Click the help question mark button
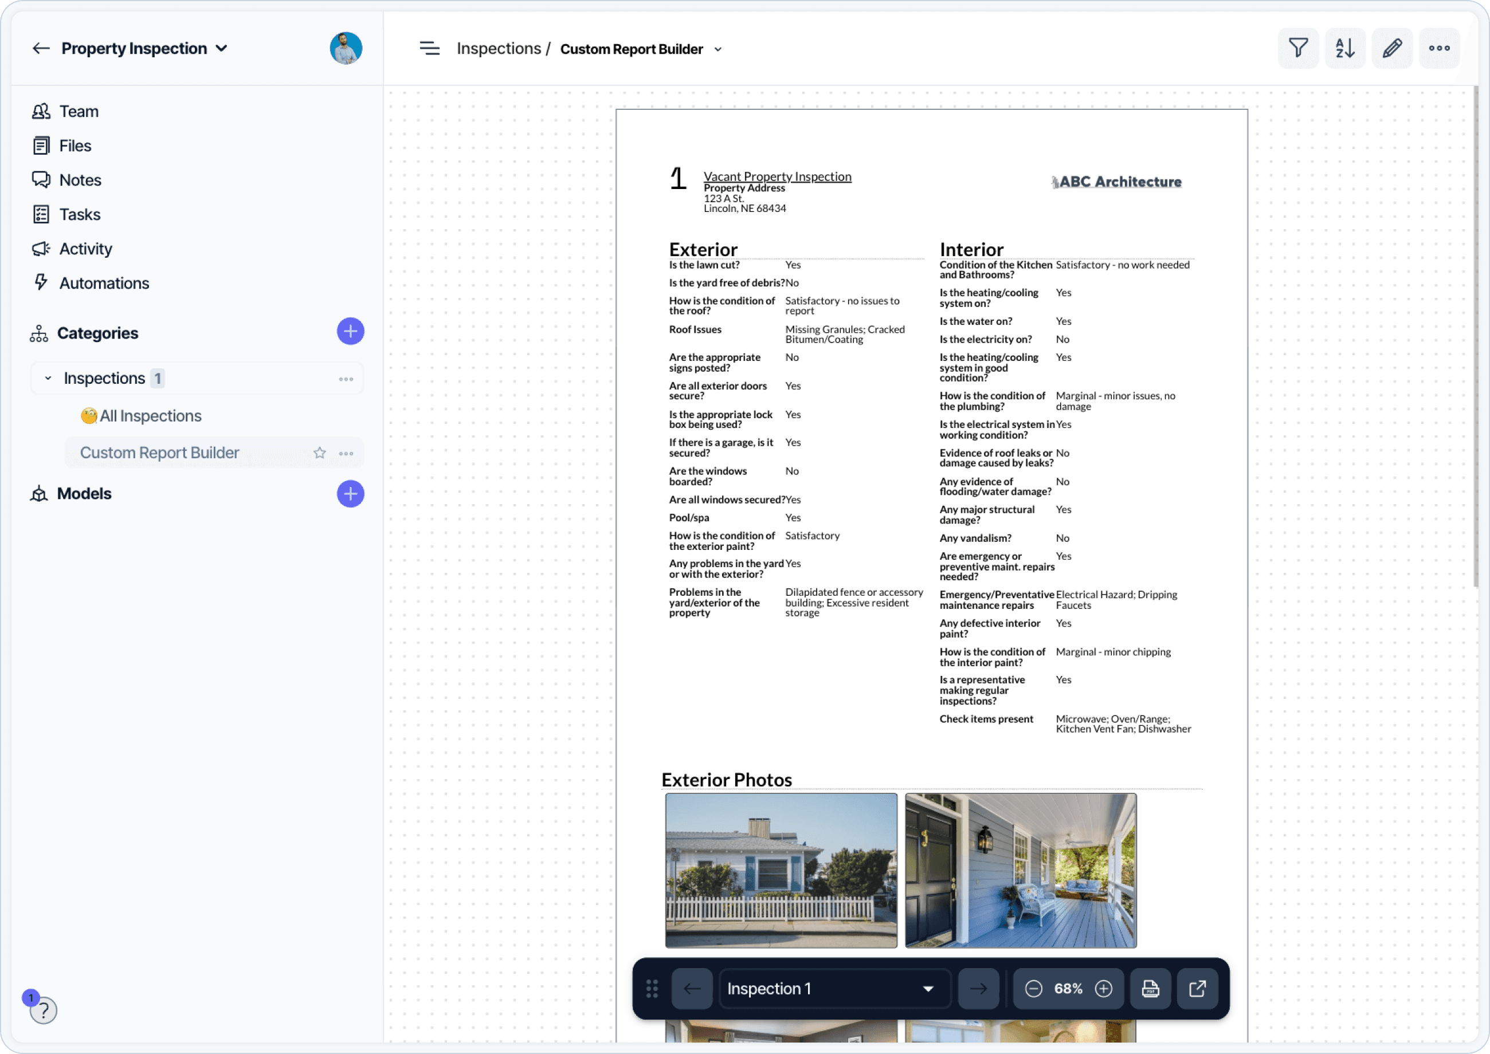The width and height of the screenshot is (1490, 1054). pyautogui.click(x=44, y=1010)
